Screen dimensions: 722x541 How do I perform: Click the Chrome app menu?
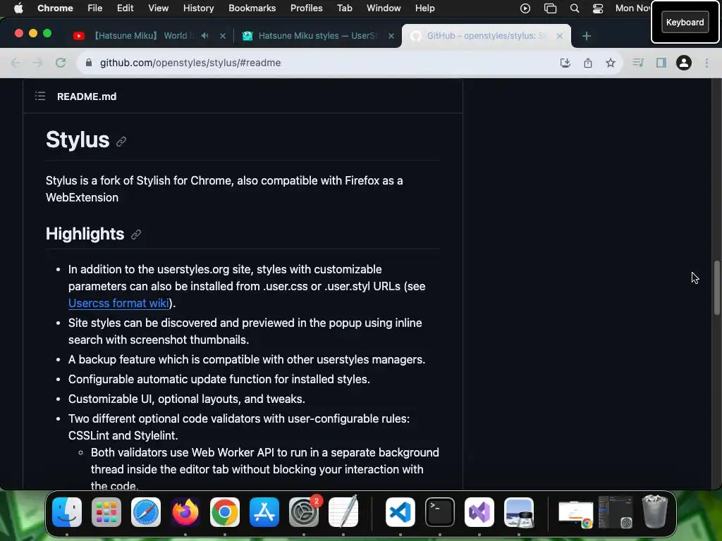point(55,8)
